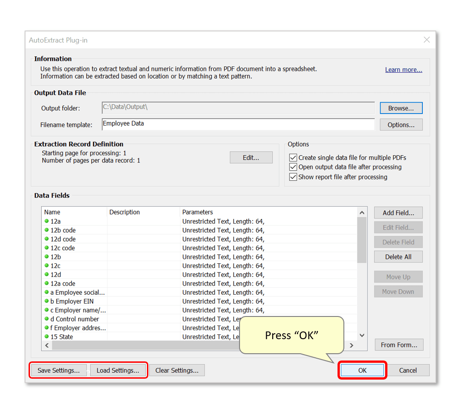Load previously saved settings
The image size is (460, 410).
(x=118, y=370)
